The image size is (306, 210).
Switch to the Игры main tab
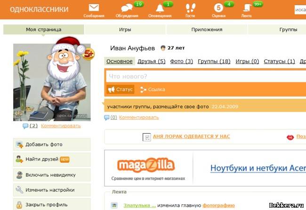125,30
